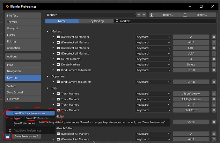The height and width of the screenshot is (143, 220).
Task: Open the System section
Action: (23, 86)
